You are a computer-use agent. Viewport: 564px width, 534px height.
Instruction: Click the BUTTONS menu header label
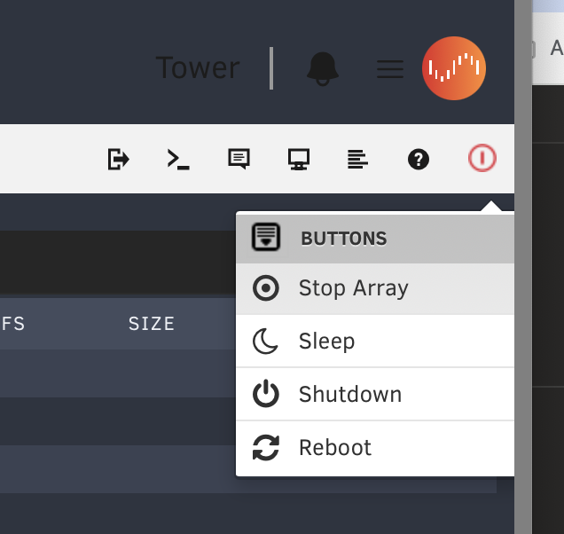pos(344,239)
